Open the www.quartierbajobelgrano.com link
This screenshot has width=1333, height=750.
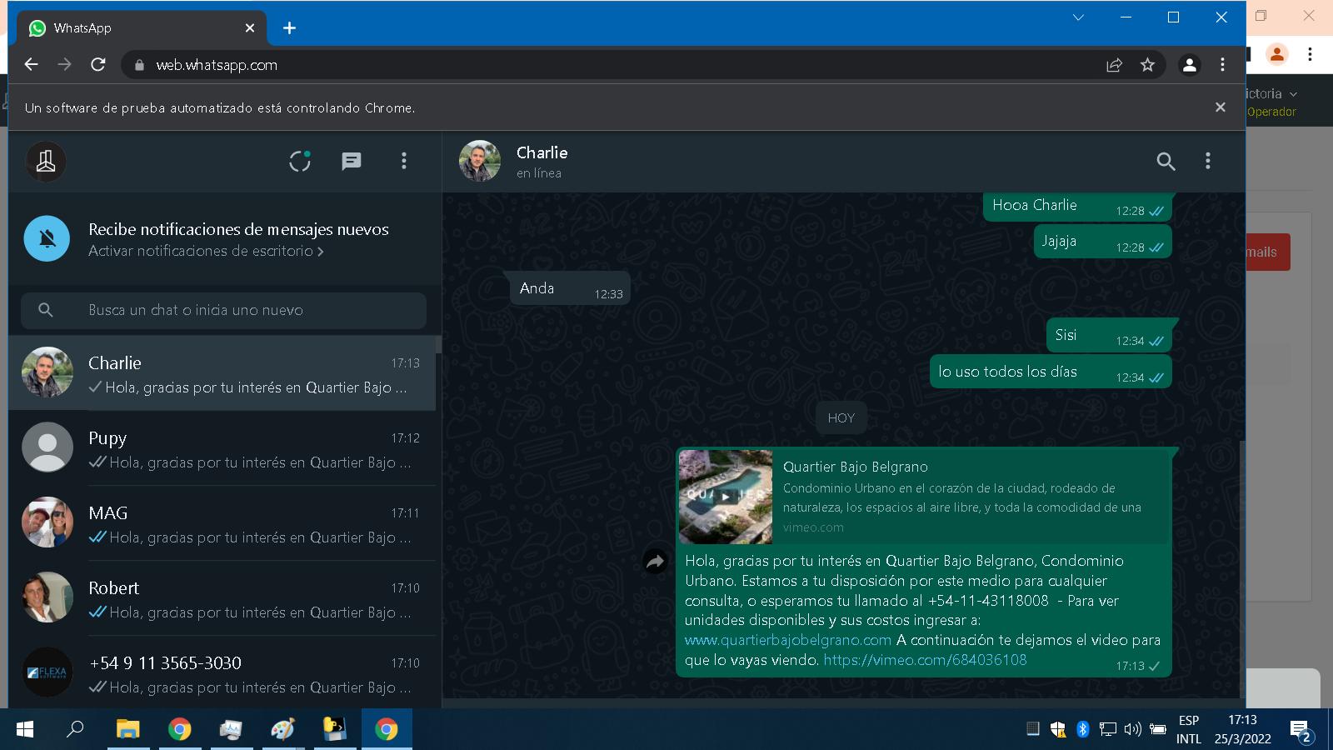point(788,640)
